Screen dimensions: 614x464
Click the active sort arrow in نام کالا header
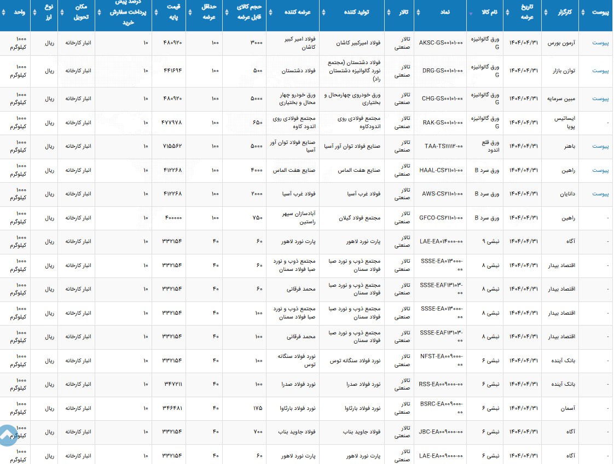click(471, 13)
